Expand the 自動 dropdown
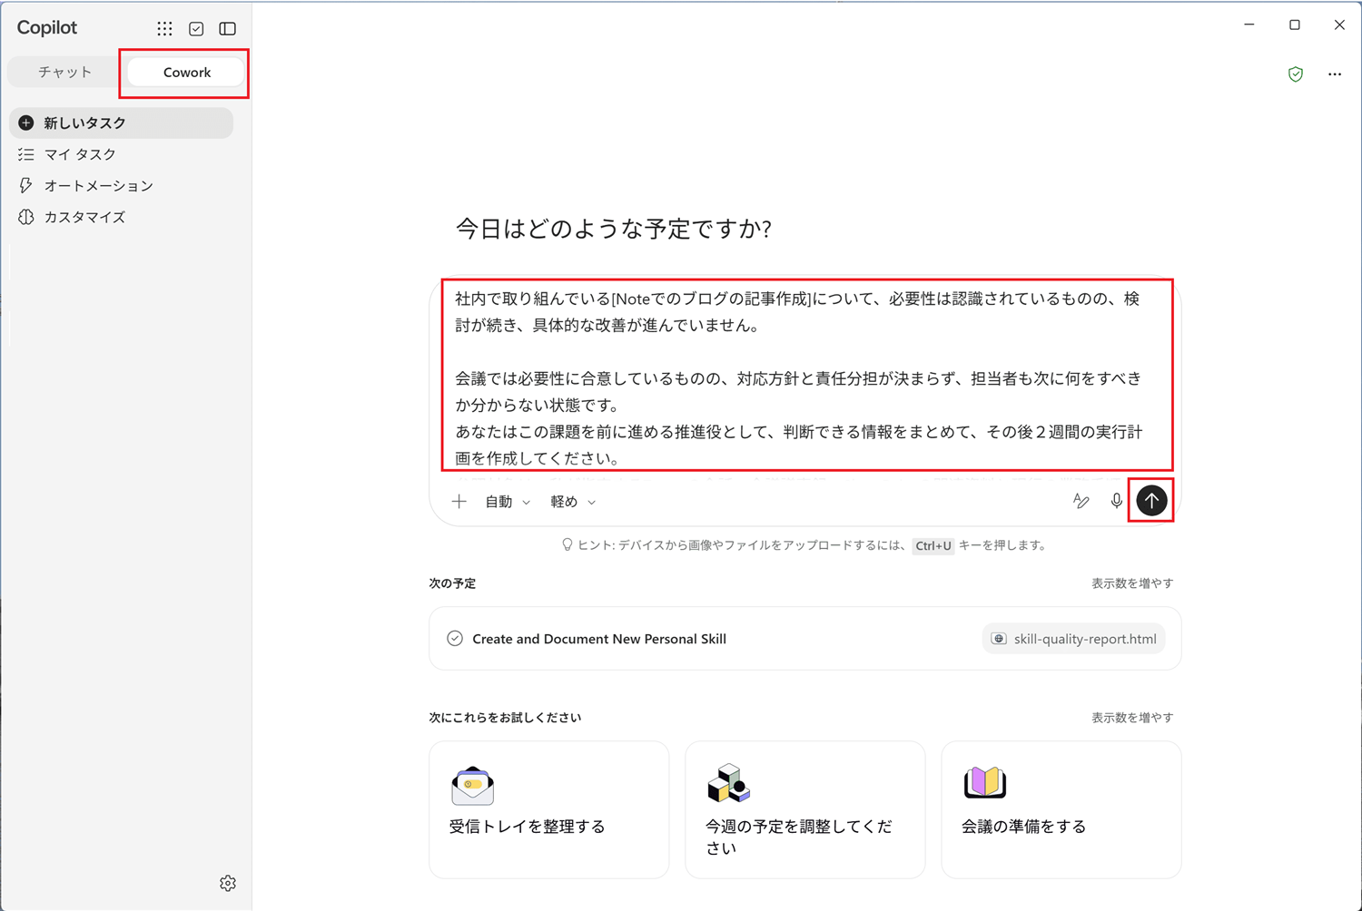The height and width of the screenshot is (911, 1362). click(508, 502)
